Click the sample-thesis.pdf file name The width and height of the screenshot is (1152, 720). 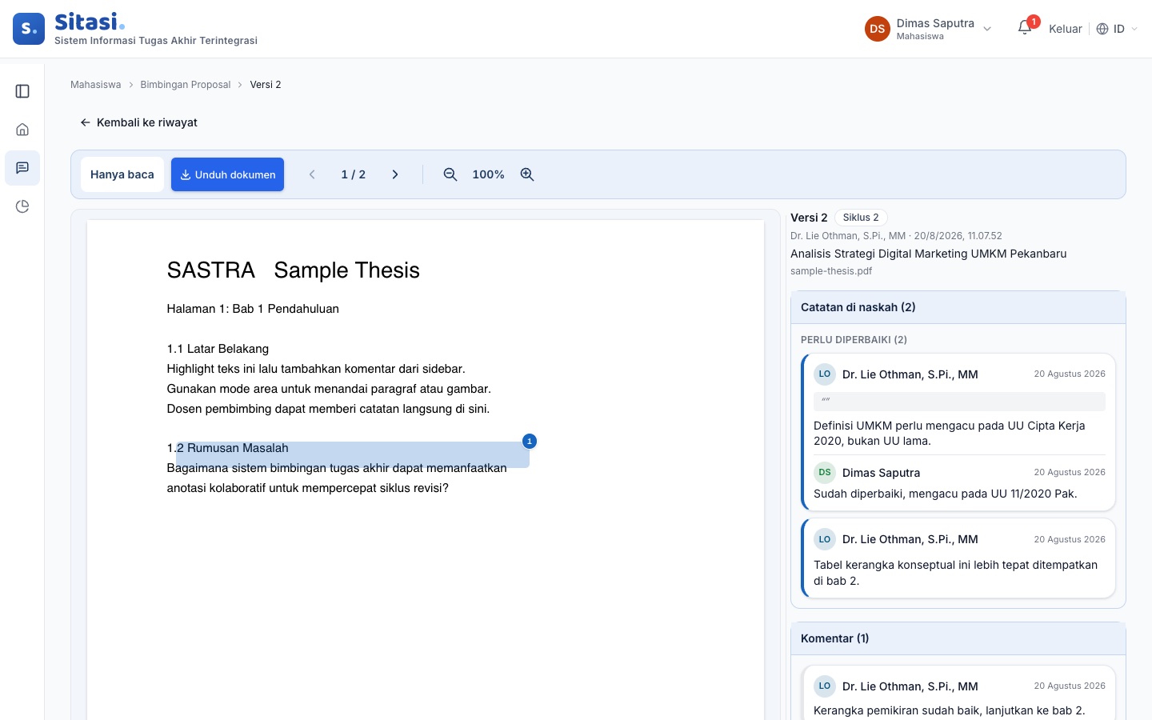[x=831, y=271]
